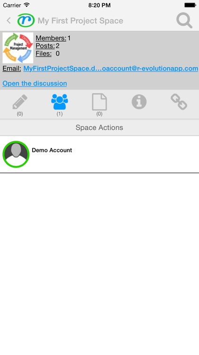Click the Members label
This screenshot has width=199, height=355.
pos(51,38)
